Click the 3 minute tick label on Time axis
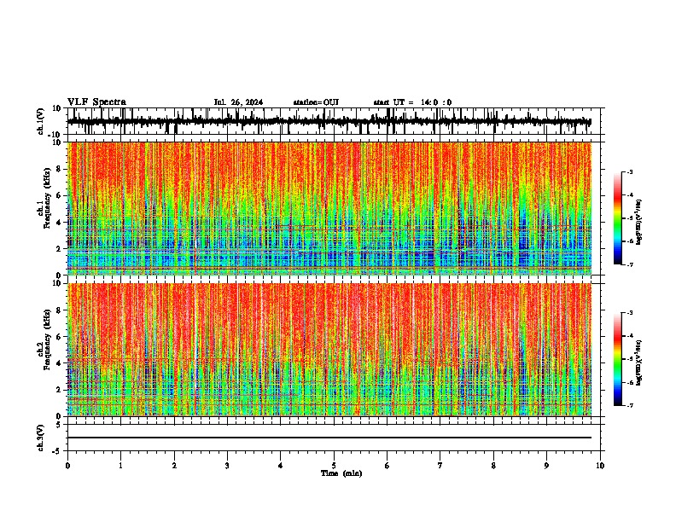Viewport: 676px width, 522px height. coord(227,466)
